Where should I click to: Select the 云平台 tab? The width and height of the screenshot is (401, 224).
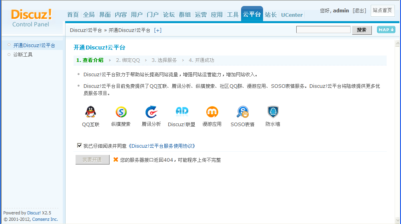pos(252,14)
